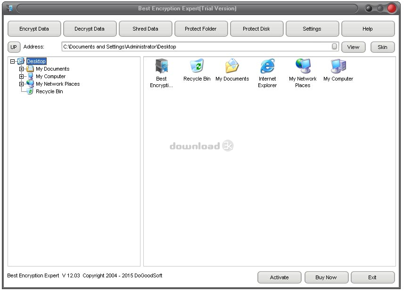This screenshot has width=404, height=291.
Task: Click the version and copyright status text
Action: (x=85, y=275)
